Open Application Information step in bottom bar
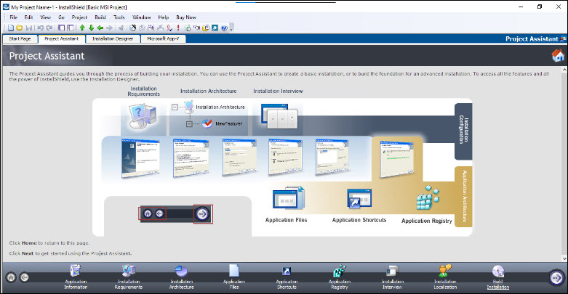 tap(76, 277)
